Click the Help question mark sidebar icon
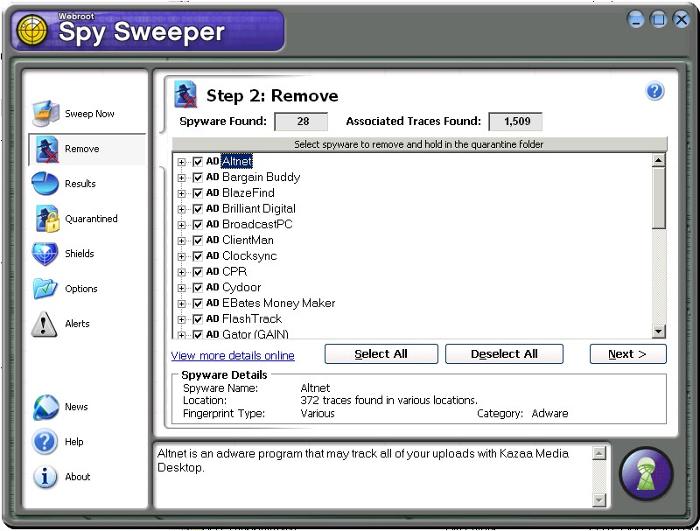The height and width of the screenshot is (531, 700). 45,442
